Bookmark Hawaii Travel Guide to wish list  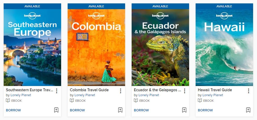click(x=248, y=110)
